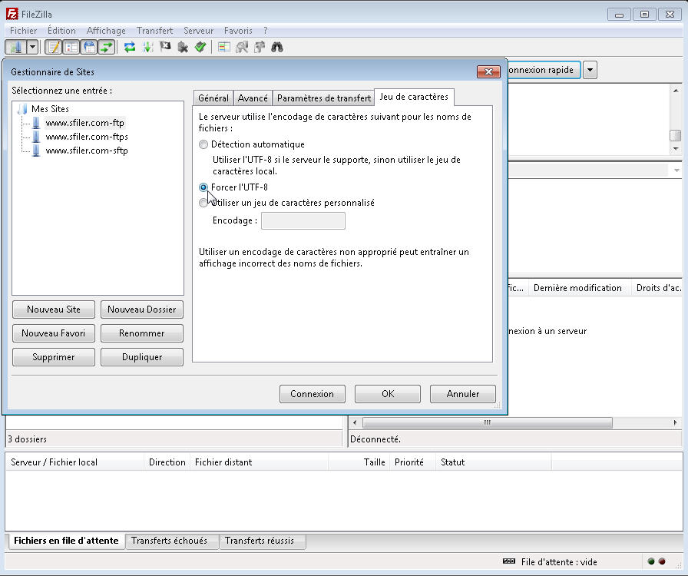The height and width of the screenshot is (576, 688).
Task: Toggle the message log display icon
Action: click(54, 47)
